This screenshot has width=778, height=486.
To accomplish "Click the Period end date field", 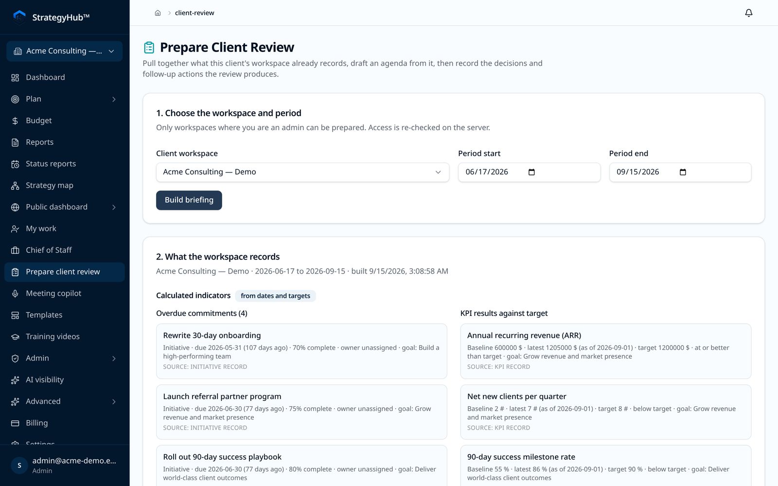I will 680,172.
